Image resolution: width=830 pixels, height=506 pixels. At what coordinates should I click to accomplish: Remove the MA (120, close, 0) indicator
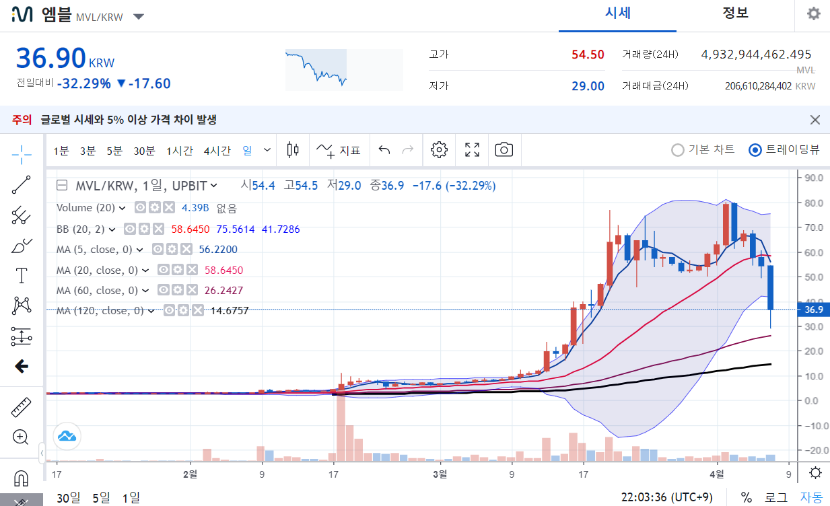pos(197,310)
